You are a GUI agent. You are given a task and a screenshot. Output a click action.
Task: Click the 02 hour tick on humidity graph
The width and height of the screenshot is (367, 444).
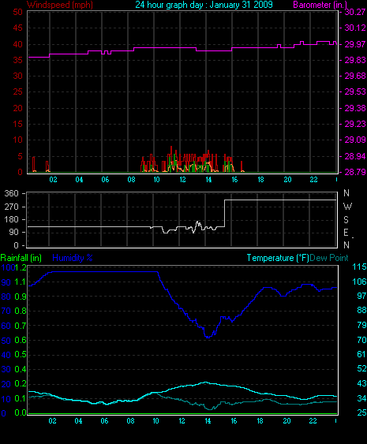click(x=52, y=421)
